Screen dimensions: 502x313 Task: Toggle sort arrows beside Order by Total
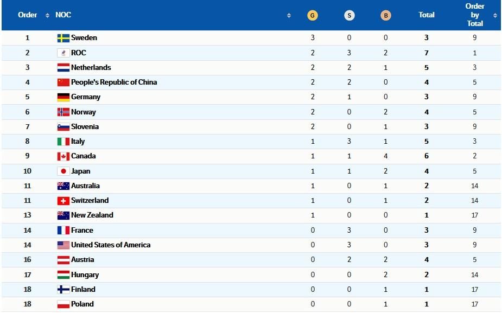point(495,15)
